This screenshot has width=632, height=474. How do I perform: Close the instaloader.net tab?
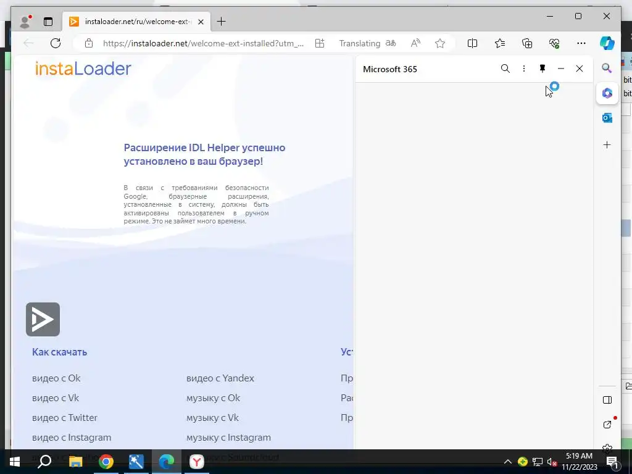tap(201, 22)
